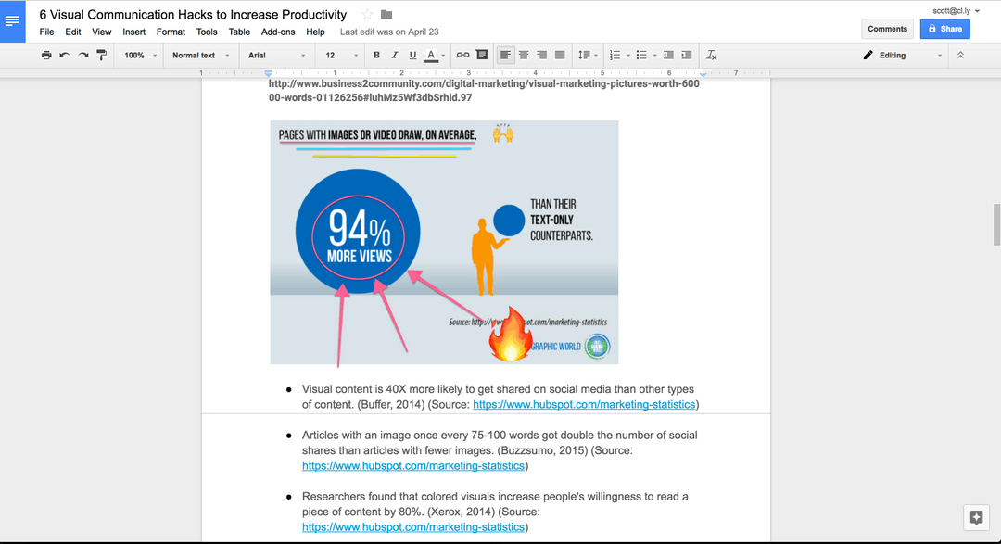Insert a comment from the toolbar
This screenshot has height=544, width=1001.
pyautogui.click(x=482, y=56)
